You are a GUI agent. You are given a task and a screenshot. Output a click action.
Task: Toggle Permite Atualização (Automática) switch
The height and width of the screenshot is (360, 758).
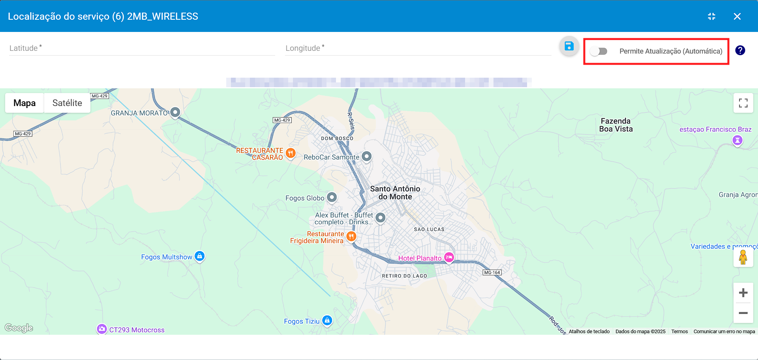[599, 51]
